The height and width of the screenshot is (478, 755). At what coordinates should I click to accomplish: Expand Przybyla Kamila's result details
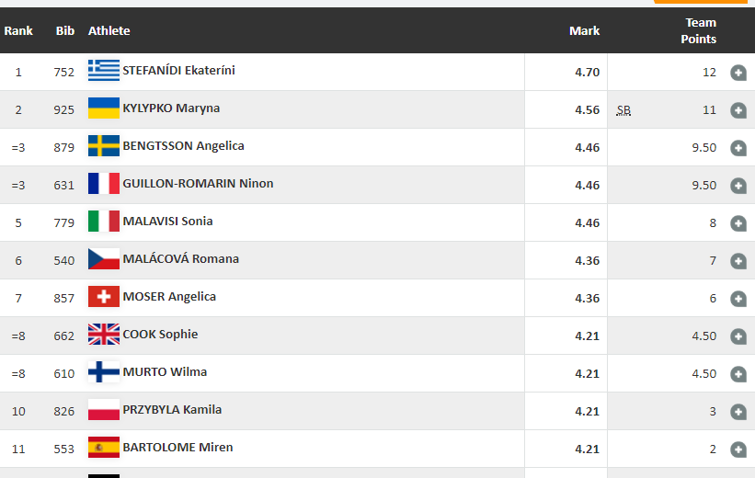(738, 412)
